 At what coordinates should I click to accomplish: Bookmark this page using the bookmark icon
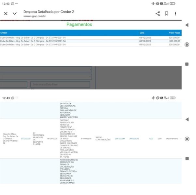166,14
